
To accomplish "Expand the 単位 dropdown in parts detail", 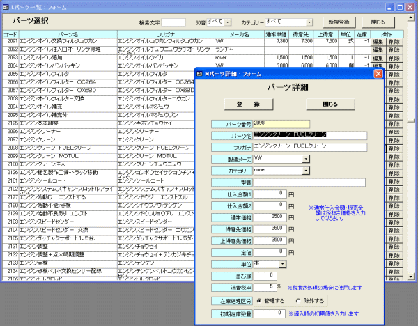I will tap(282, 264).
